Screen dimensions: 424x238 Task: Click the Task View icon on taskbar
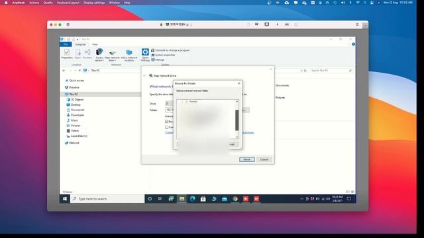(x=160, y=199)
